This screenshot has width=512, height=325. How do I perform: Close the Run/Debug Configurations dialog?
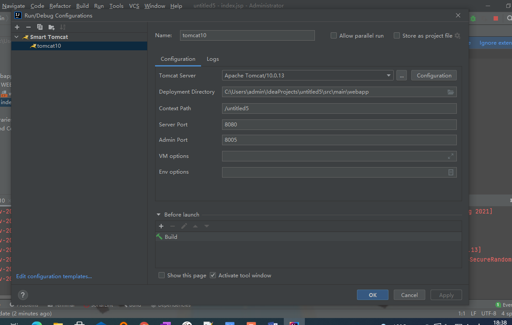[458, 15]
